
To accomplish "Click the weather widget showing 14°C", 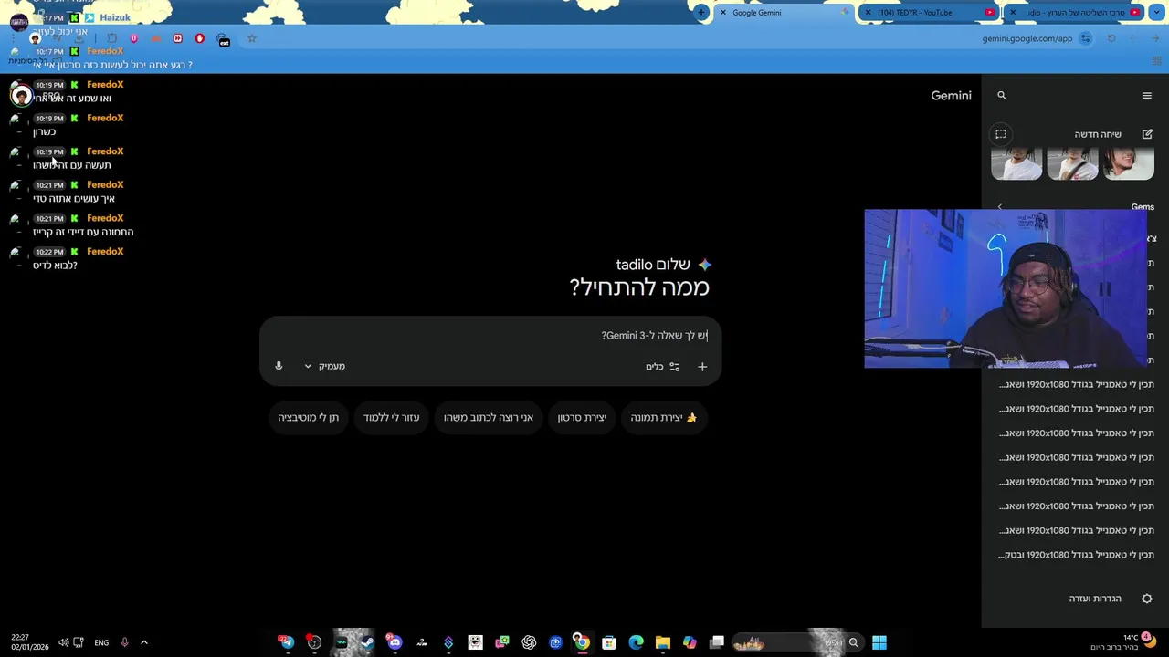I will click(x=1123, y=642).
